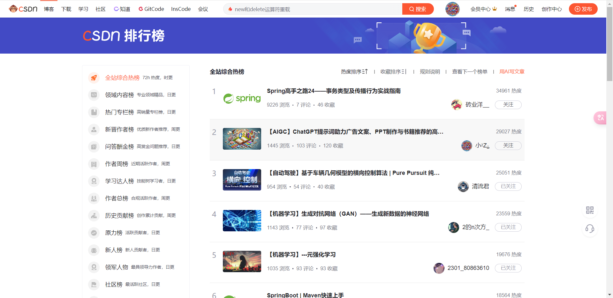Click the page scrollbar down arrow
The image size is (613, 298).
(609, 295)
